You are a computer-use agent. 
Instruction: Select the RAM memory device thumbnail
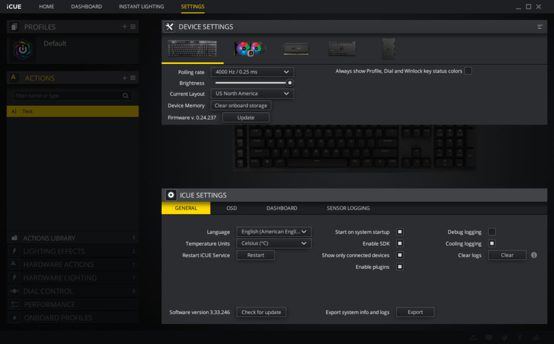296,49
